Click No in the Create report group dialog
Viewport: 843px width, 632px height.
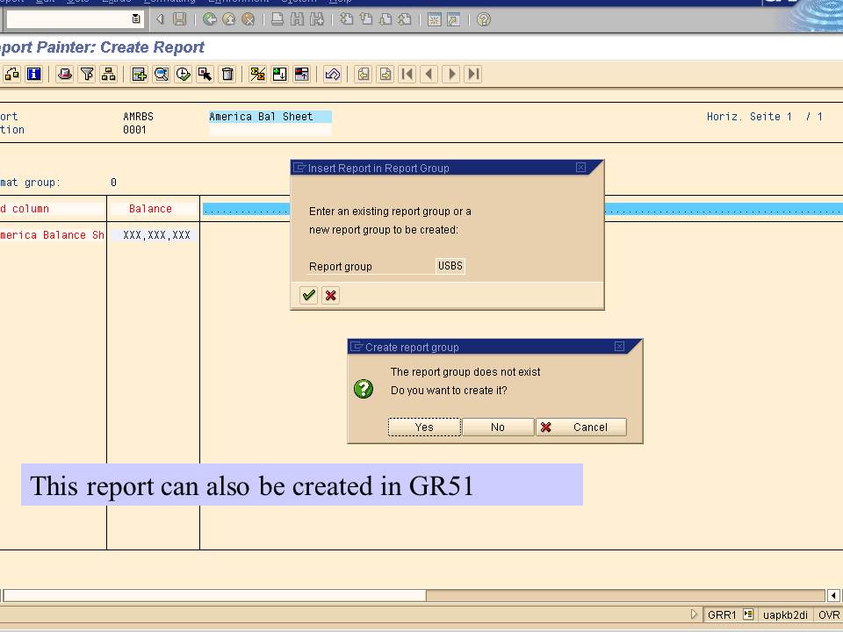[497, 427]
